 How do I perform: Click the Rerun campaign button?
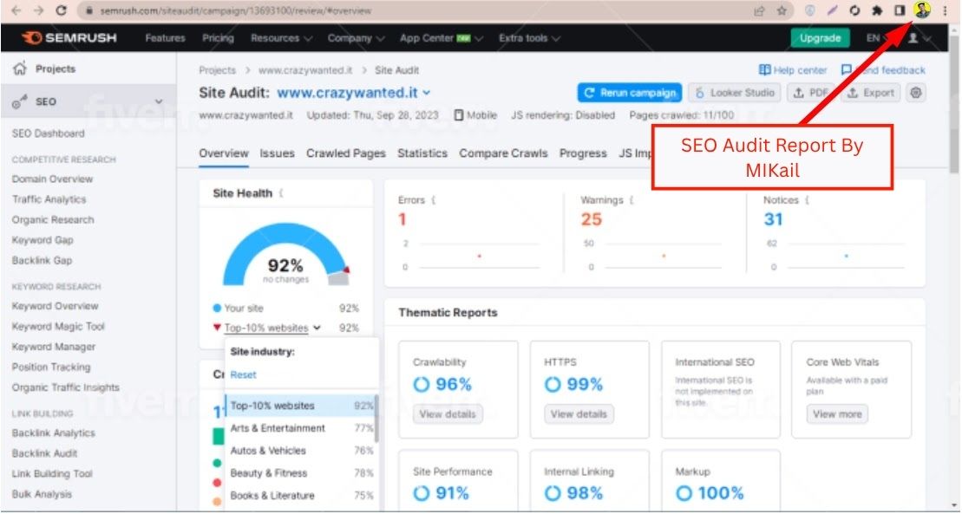tap(630, 93)
